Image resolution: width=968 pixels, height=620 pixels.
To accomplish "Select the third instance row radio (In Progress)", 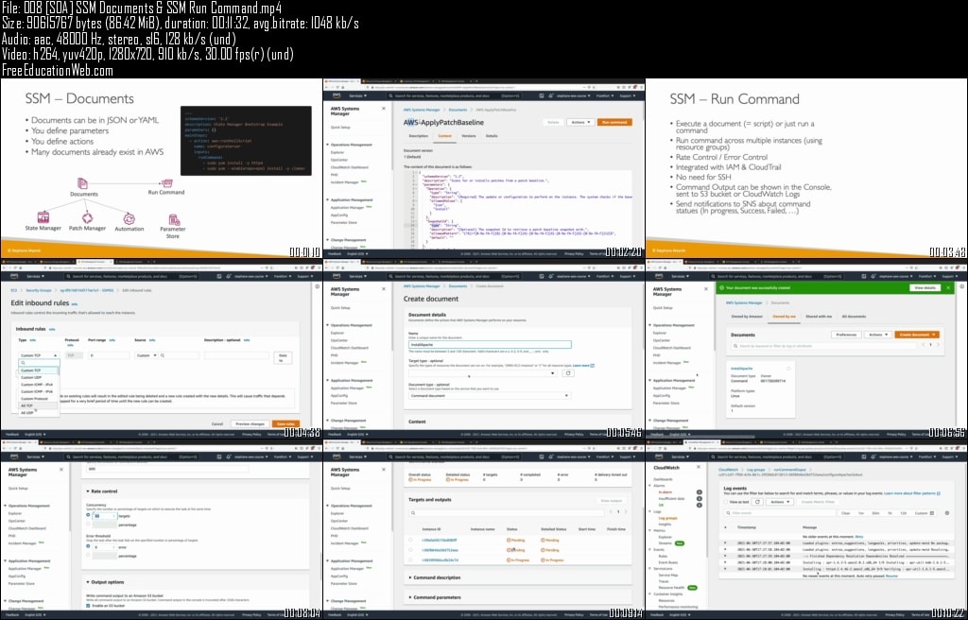I will click(x=411, y=560).
